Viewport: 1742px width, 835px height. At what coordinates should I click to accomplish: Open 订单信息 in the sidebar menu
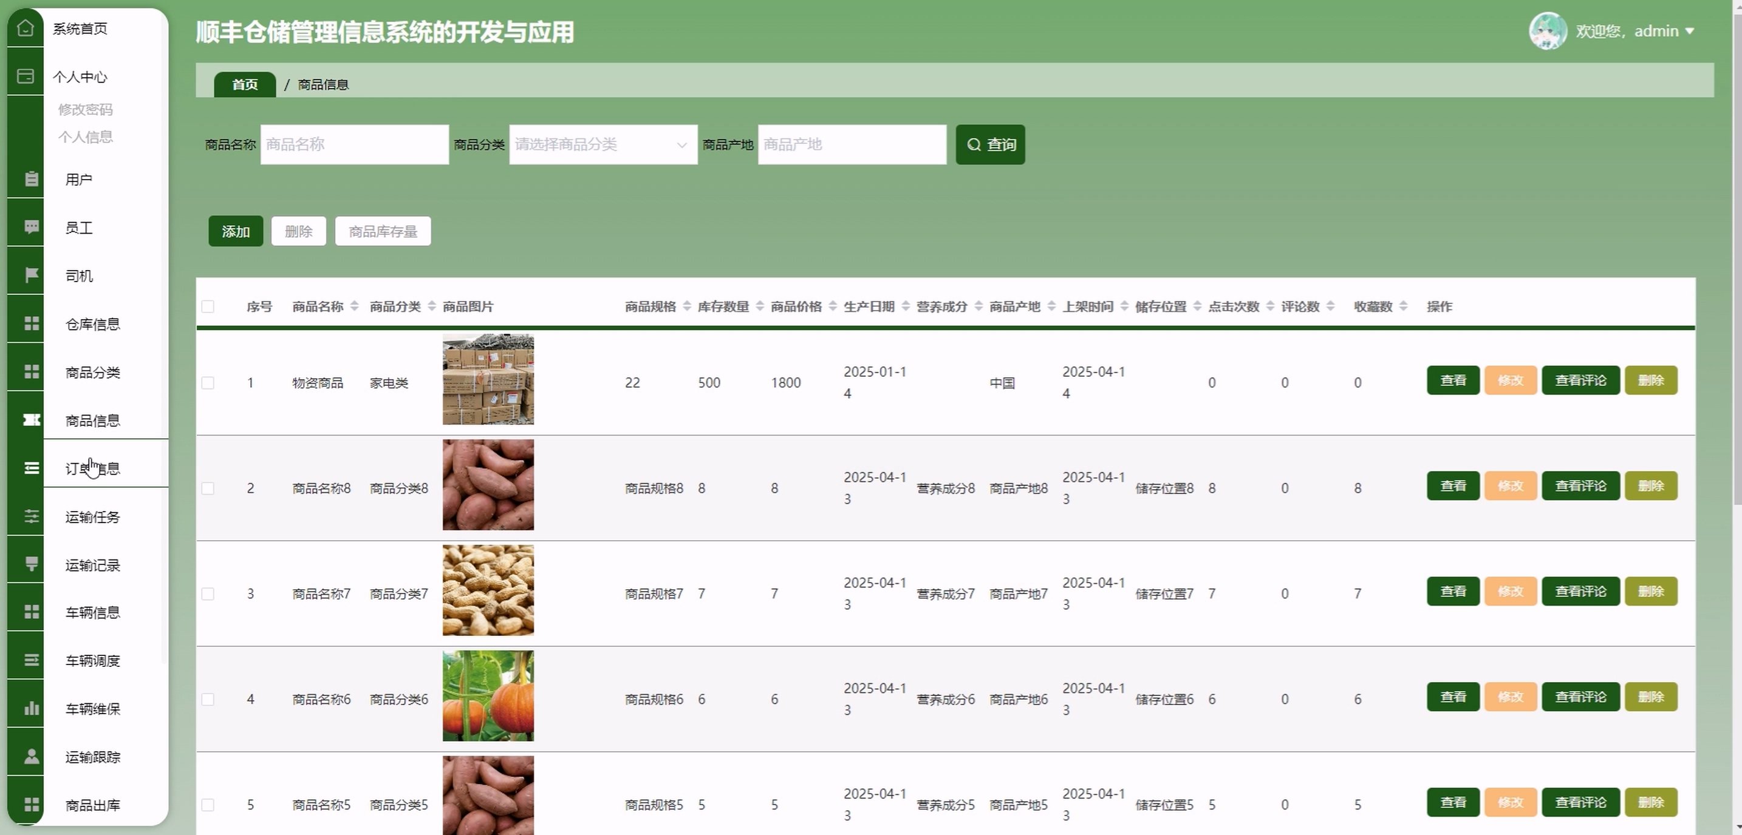tap(94, 468)
